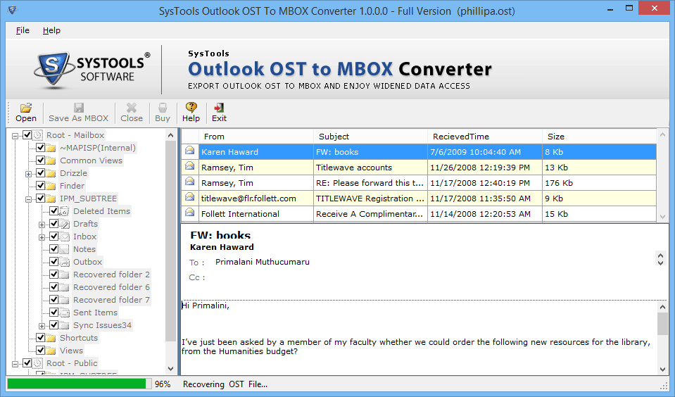Image resolution: width=675 pixels, height=397 pixels.
Task: Click the Save As MBOX disk icon
Action: (x=78, y=107)
